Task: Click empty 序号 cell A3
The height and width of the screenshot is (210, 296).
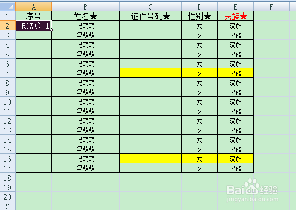Action: tap(33, 35)
